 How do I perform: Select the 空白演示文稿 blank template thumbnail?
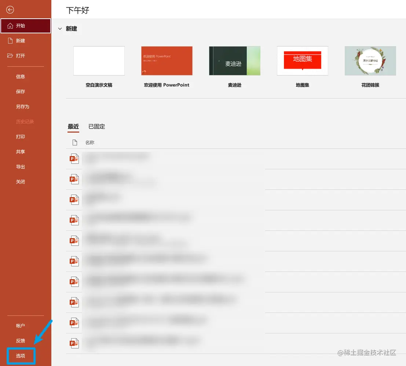pos(99,61)
